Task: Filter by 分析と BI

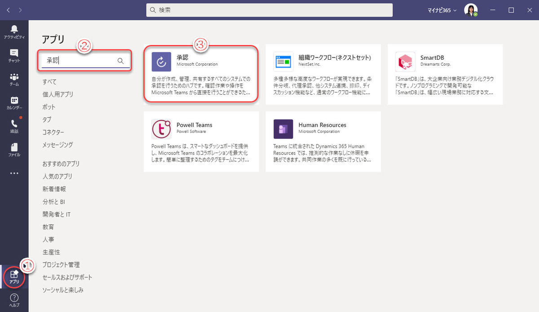Action: (x=54, y=202)
